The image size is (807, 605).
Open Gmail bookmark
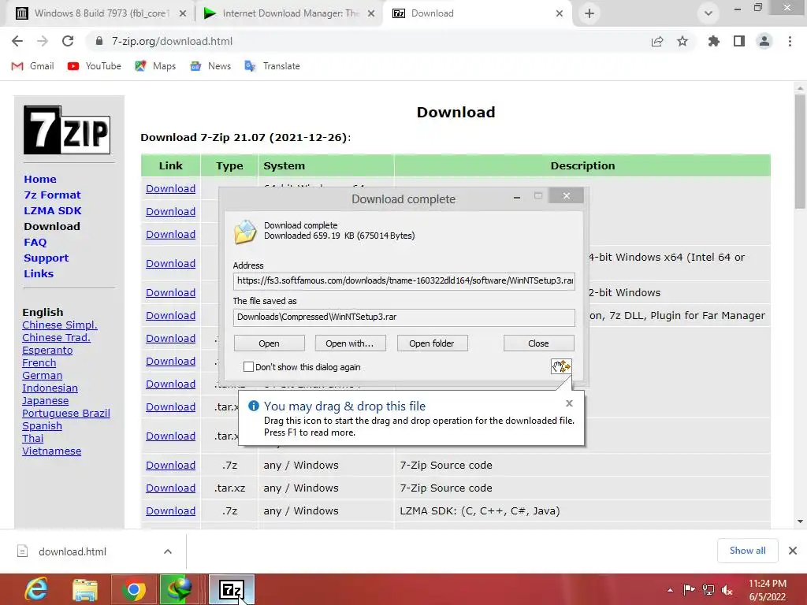pyautogui.click(x=32, y=66)
